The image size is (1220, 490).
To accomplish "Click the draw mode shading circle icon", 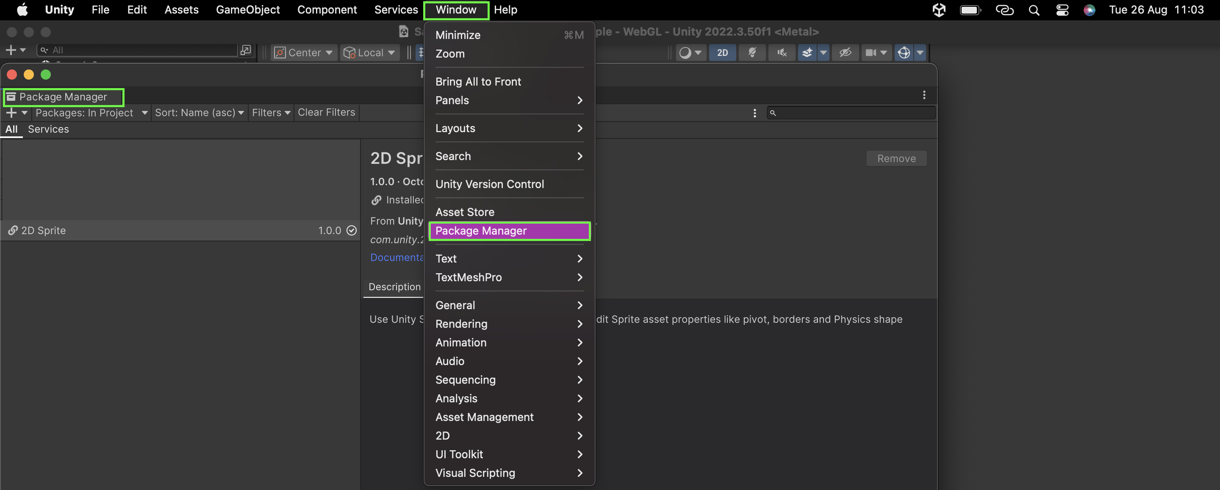I will pos(685,53).
